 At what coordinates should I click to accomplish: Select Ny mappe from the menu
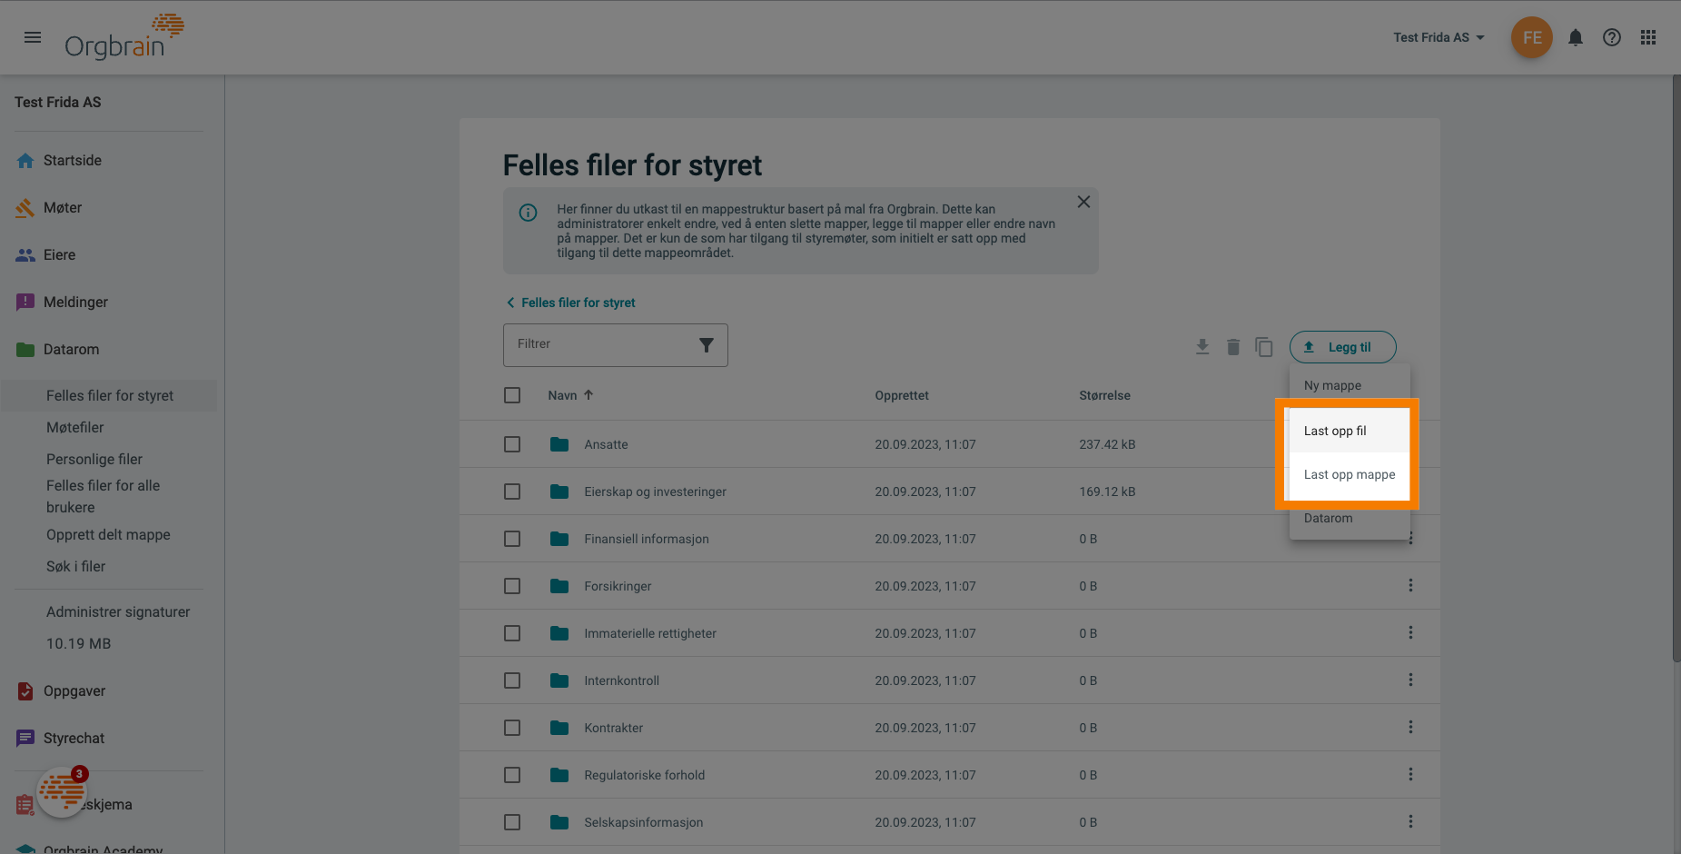(1350, 385)
